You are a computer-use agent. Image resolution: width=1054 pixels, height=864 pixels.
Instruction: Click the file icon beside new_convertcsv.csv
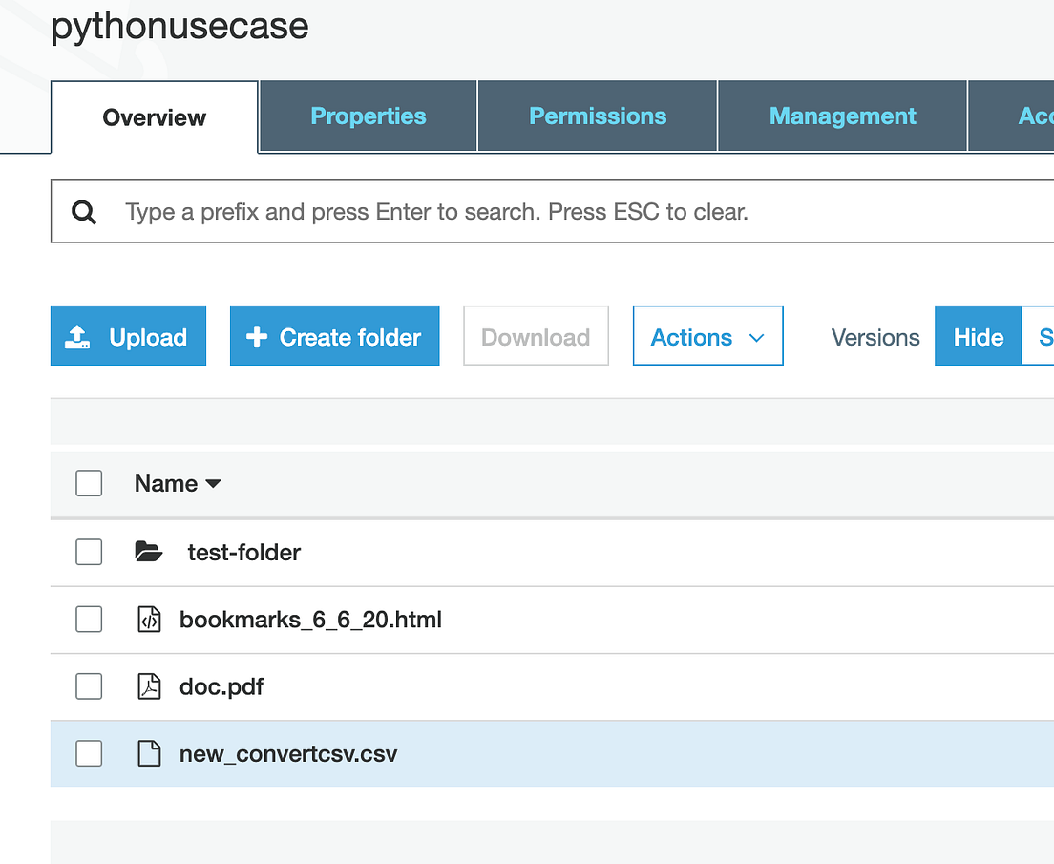pyautogui.click(x=150, y=753)
